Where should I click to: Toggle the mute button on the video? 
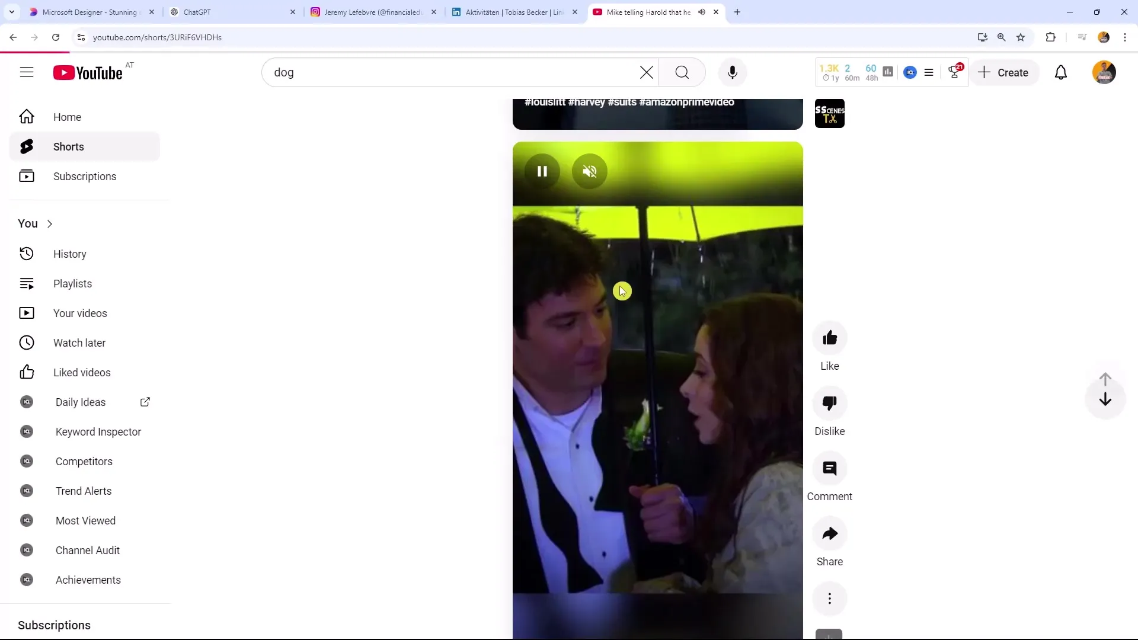(x=589, y=170)
